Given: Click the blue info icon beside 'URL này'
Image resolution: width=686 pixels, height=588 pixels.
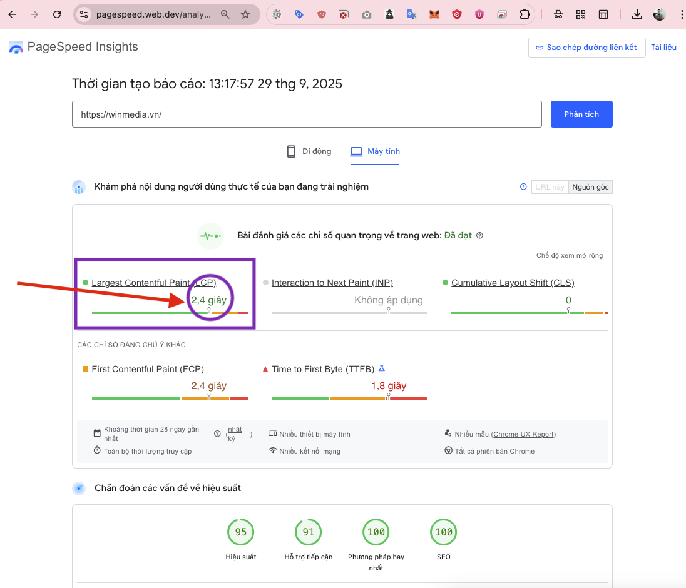Looking at the screenshot, I should point(523,186).
